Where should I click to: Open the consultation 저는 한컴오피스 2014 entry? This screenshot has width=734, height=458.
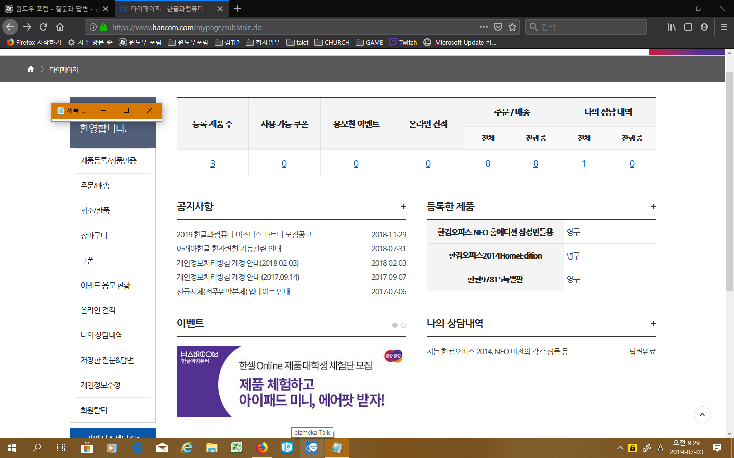500,352
